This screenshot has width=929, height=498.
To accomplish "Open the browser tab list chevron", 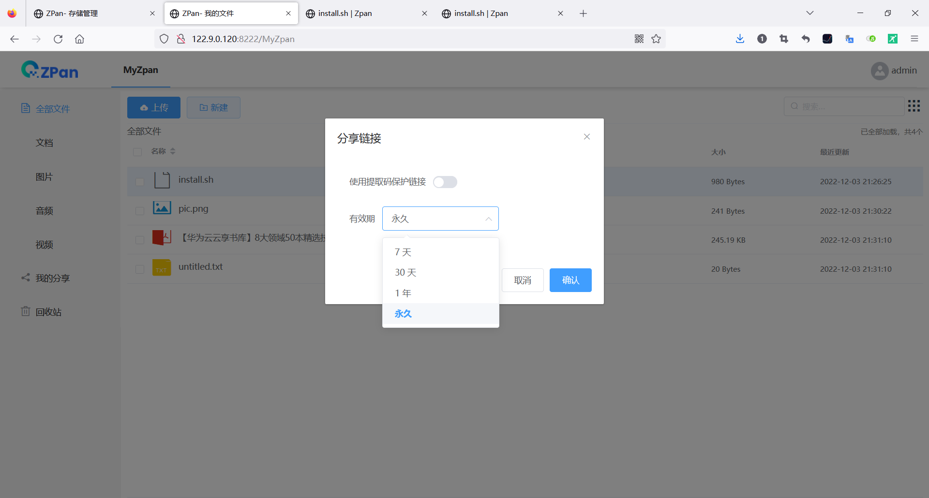I will coord(810,13).
